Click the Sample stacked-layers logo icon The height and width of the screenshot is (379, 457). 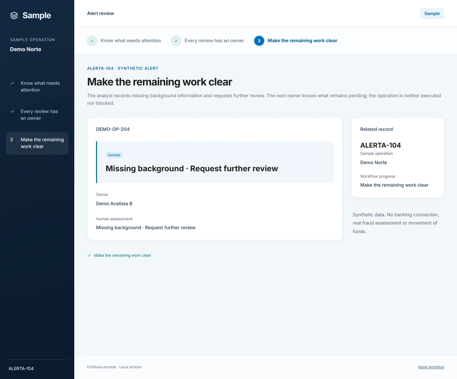coord(14,15)
